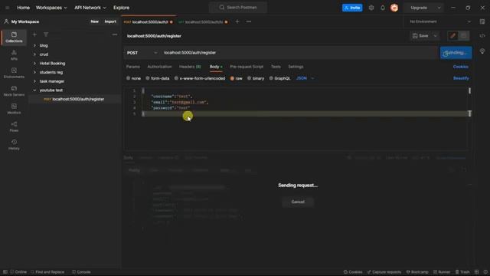Click the Save button
Image resolution: width=490 pixels, height=276 pixels.
pyautogui.click(x=420, y=36)
